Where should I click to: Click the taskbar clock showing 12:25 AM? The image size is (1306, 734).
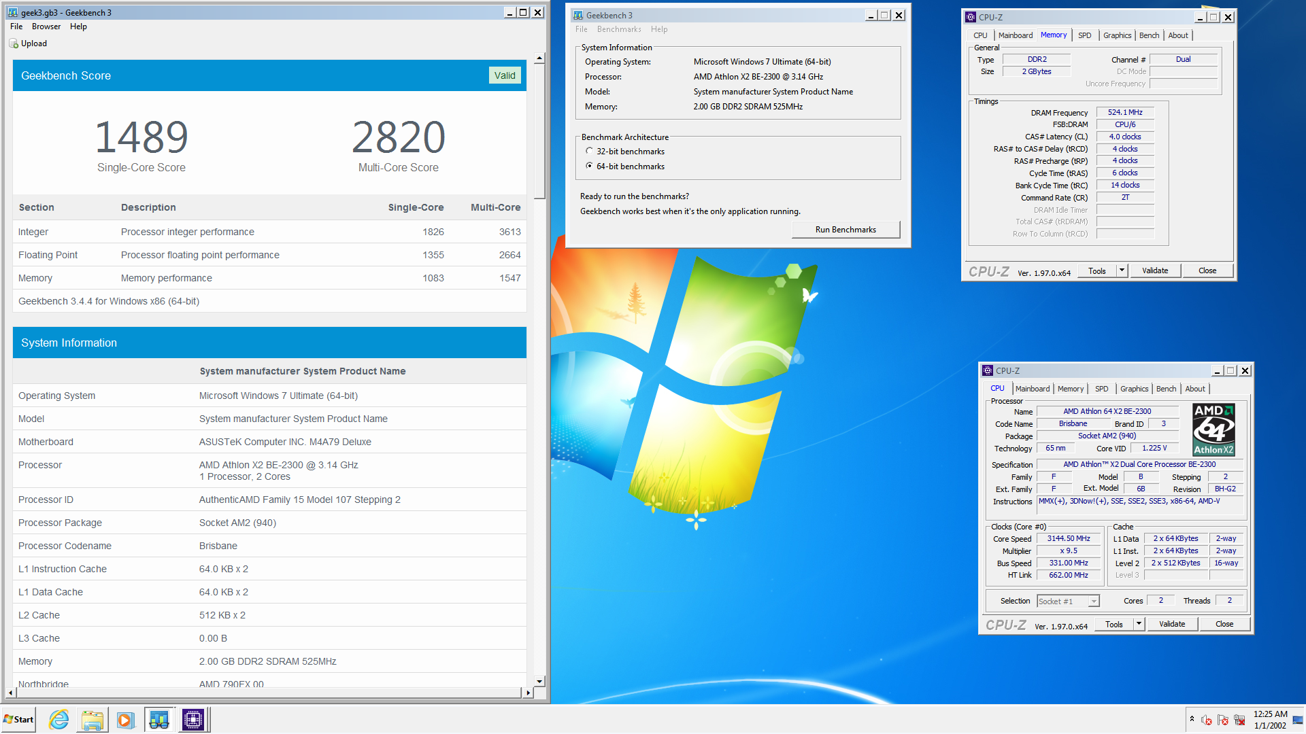[1270, 720]
